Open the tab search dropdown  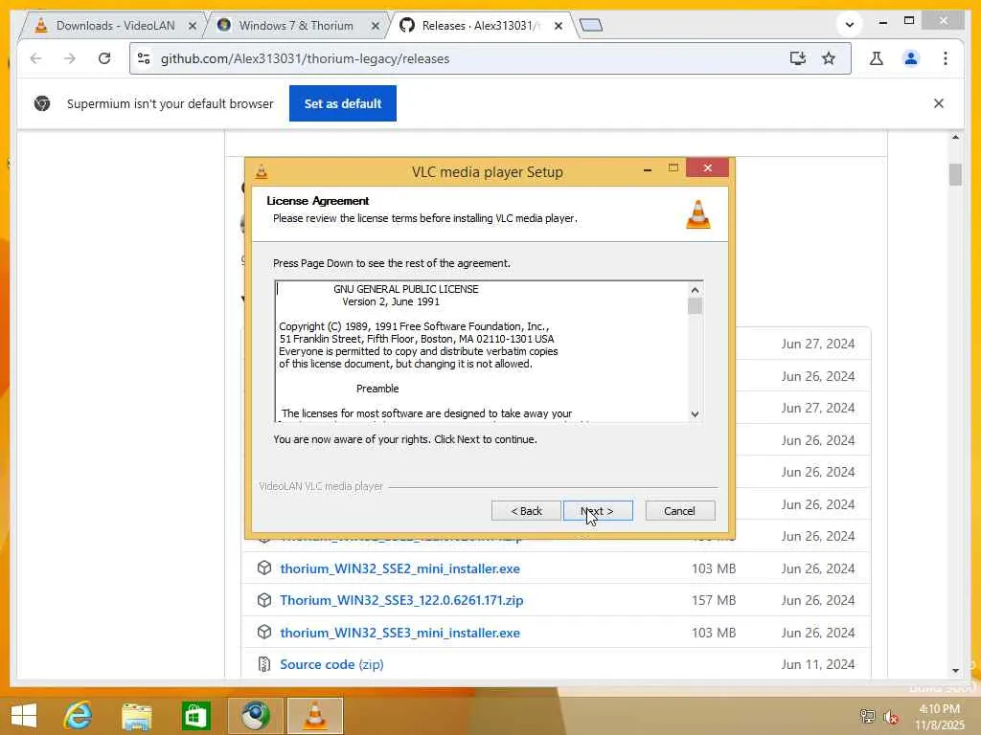point(849,24)
